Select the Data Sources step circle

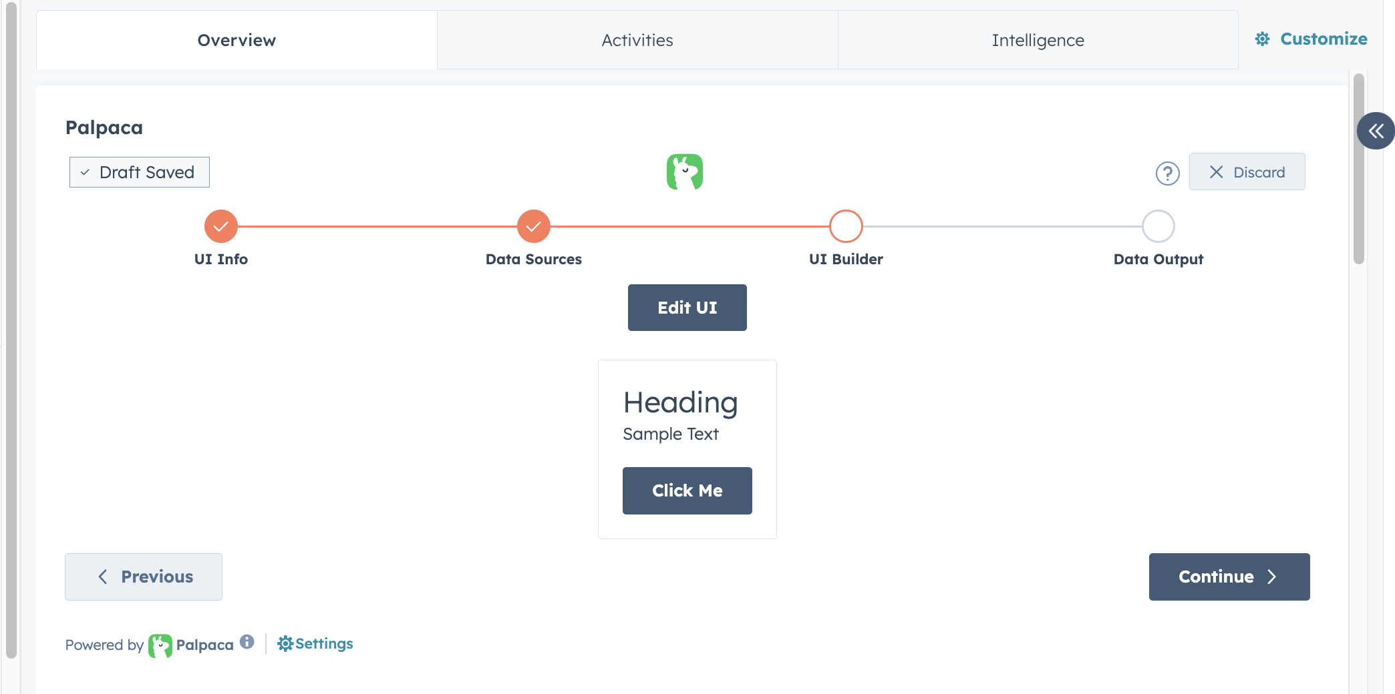pos(533,226)
